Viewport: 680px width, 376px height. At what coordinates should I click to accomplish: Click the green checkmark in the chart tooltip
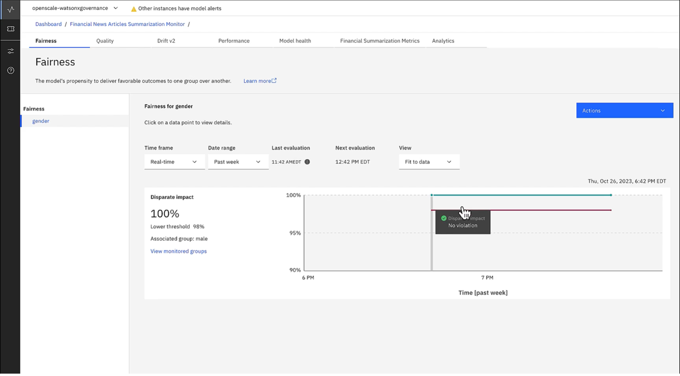[443, 218]
